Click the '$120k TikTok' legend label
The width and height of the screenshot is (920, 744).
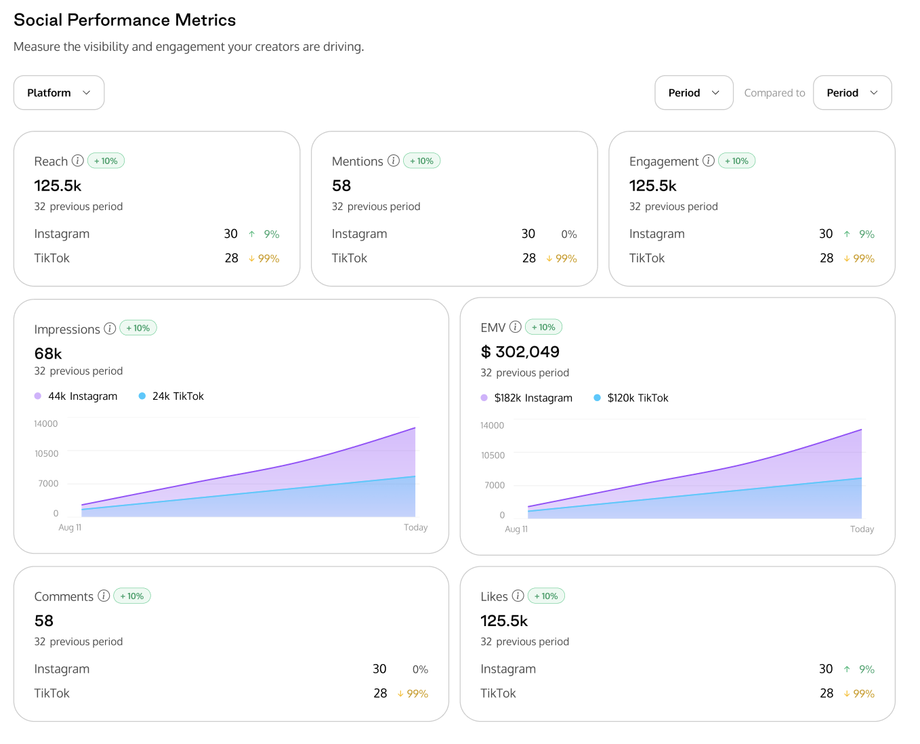pos(637,398)
